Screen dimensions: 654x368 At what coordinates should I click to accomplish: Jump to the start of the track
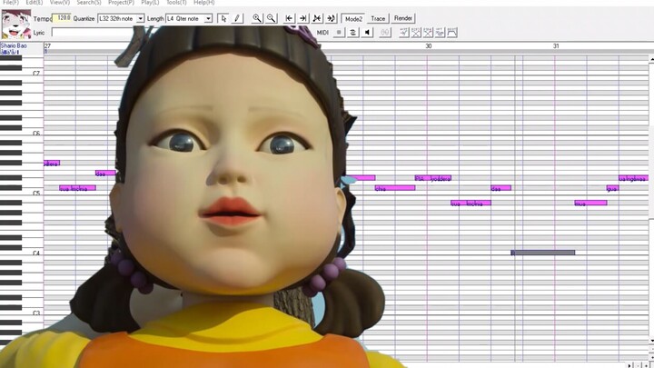click(x=289, y=18)
